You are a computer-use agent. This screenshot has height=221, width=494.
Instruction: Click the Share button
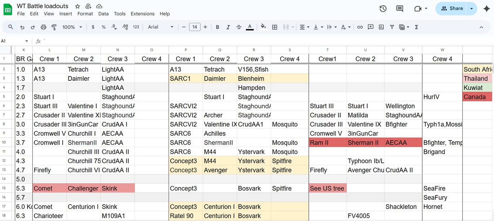pos(451,8)
